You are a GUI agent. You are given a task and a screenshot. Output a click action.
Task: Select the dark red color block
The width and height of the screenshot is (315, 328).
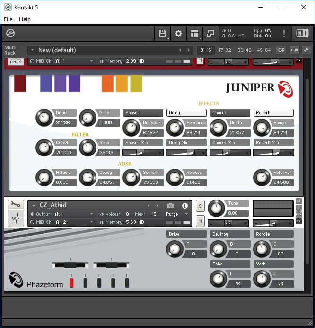click(20, 84)
